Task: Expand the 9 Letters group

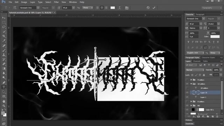Action: pyautogui.click(x=191, y=80)
